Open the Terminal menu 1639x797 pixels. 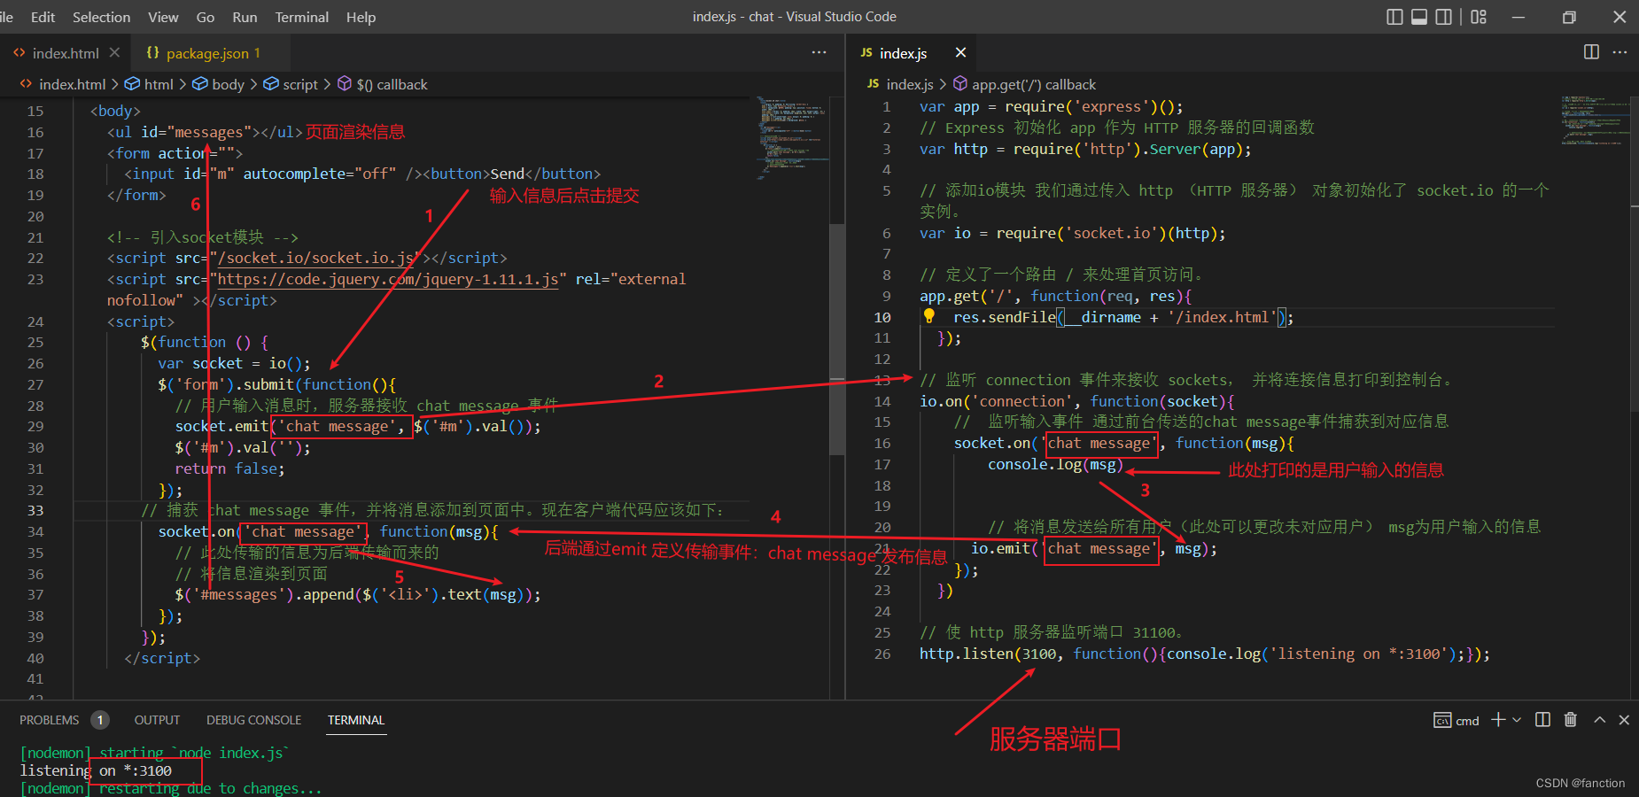click(301, 17)
